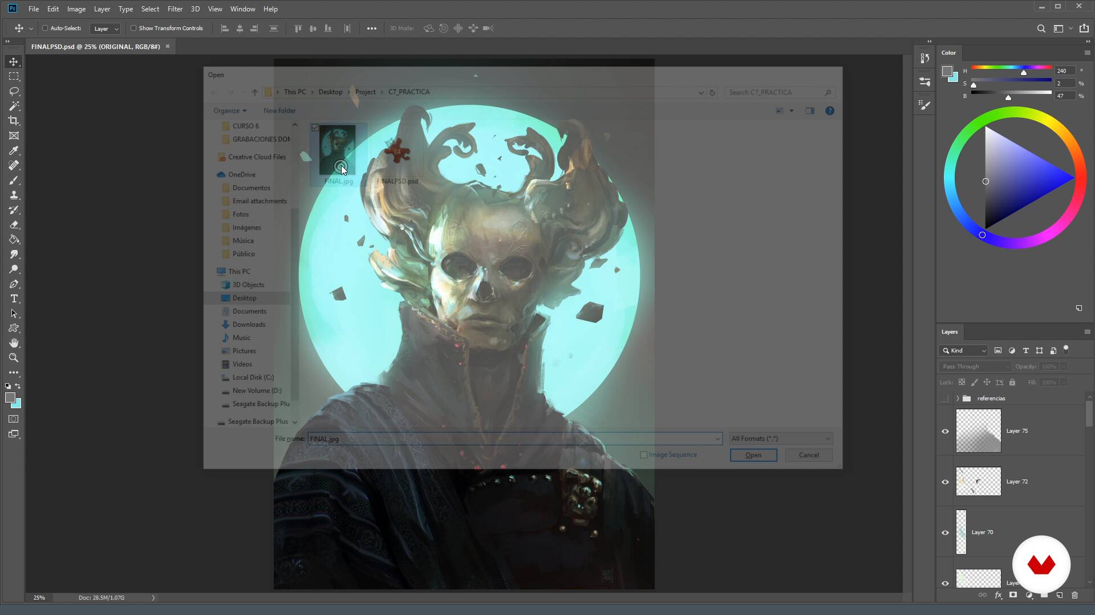The width and height of the screenshot is (1095, 615).
Task: Select the History Brush tool
Action: coord(14,210)
